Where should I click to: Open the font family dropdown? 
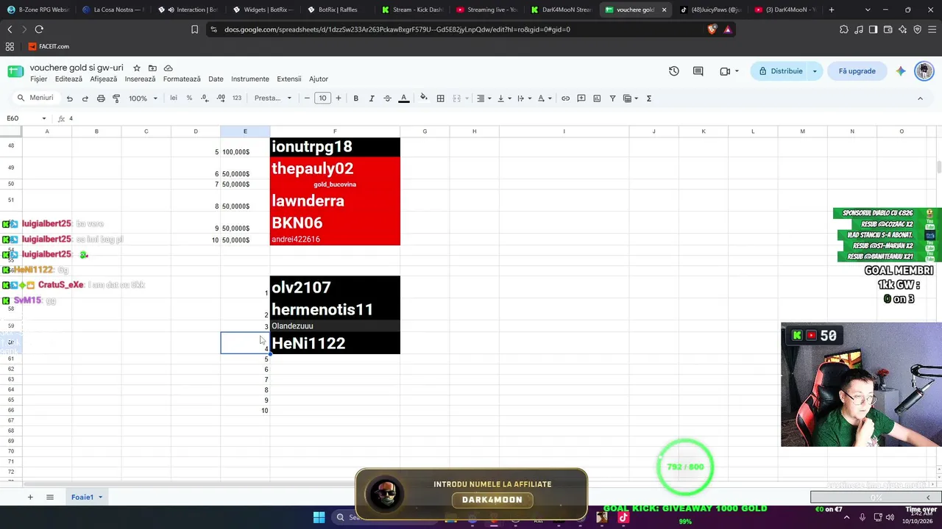click(273, 98)
